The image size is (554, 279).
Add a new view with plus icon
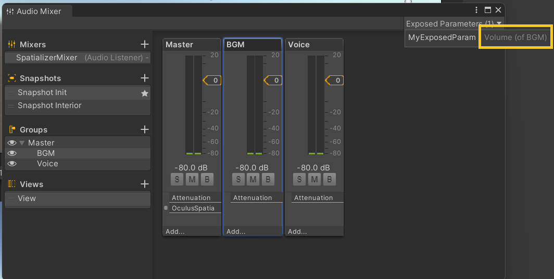click(145, 184)
